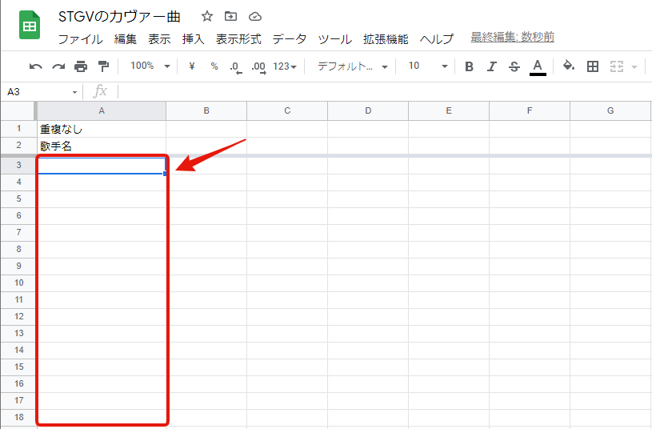Open Google Sheets home logo
The image size is (652, 429).
click(30, 26)
